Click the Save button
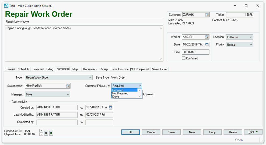This screenshot has width=266, height=145. coord(171,132)
